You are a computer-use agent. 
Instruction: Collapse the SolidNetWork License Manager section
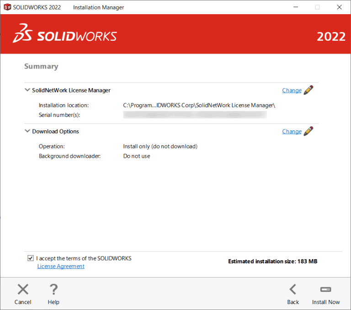[27, 90]
